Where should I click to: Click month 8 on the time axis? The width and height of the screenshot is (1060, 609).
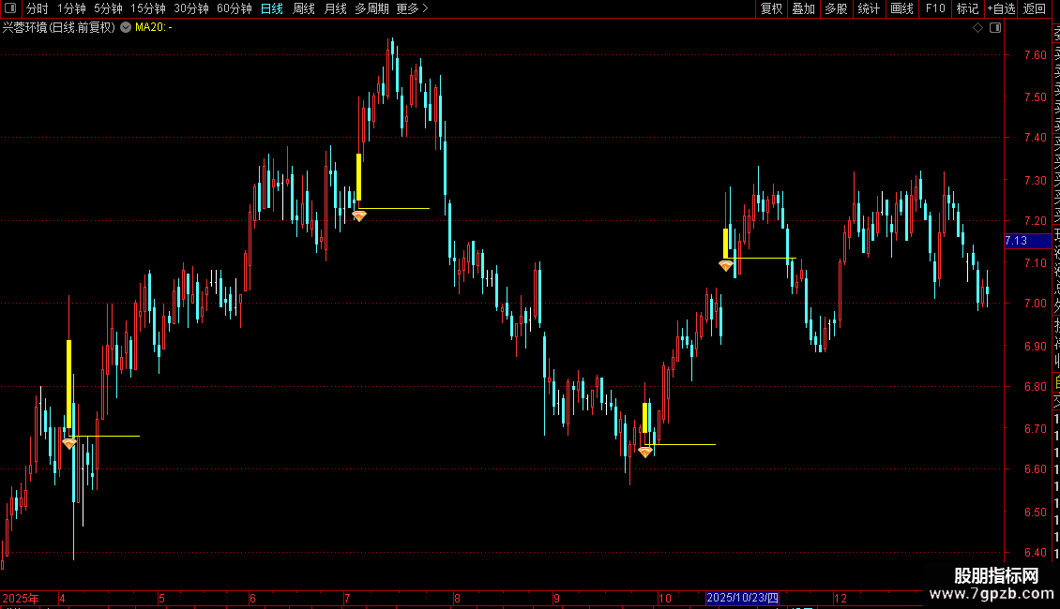(x=457, y=598)
